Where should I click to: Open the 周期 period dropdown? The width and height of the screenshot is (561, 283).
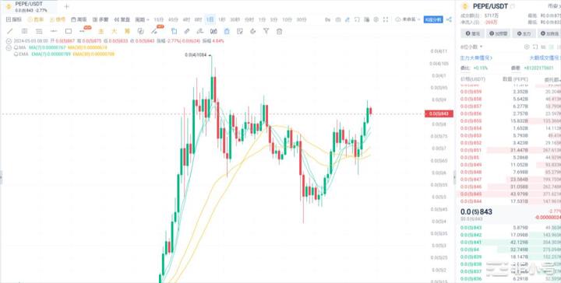pos(142,19)
